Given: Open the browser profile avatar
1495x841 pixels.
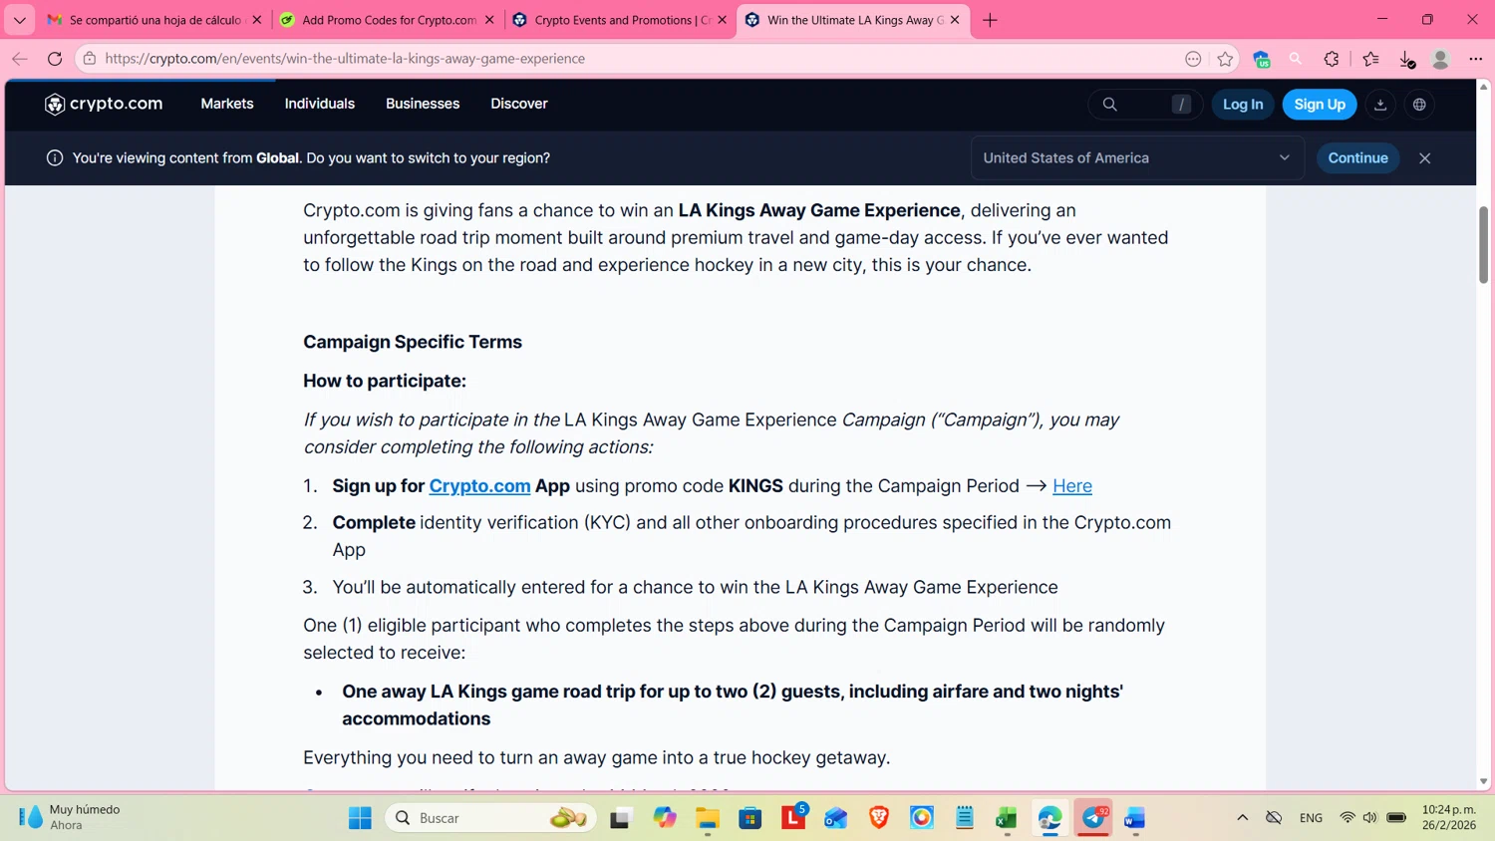Looking at the screenshot, I should coord(1440,59).
